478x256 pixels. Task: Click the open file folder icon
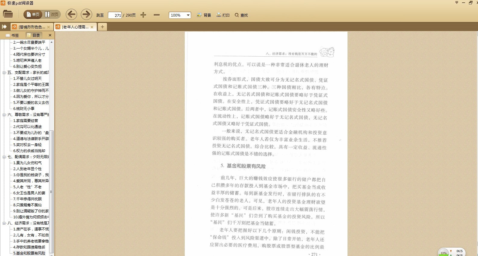coord(8,14)
